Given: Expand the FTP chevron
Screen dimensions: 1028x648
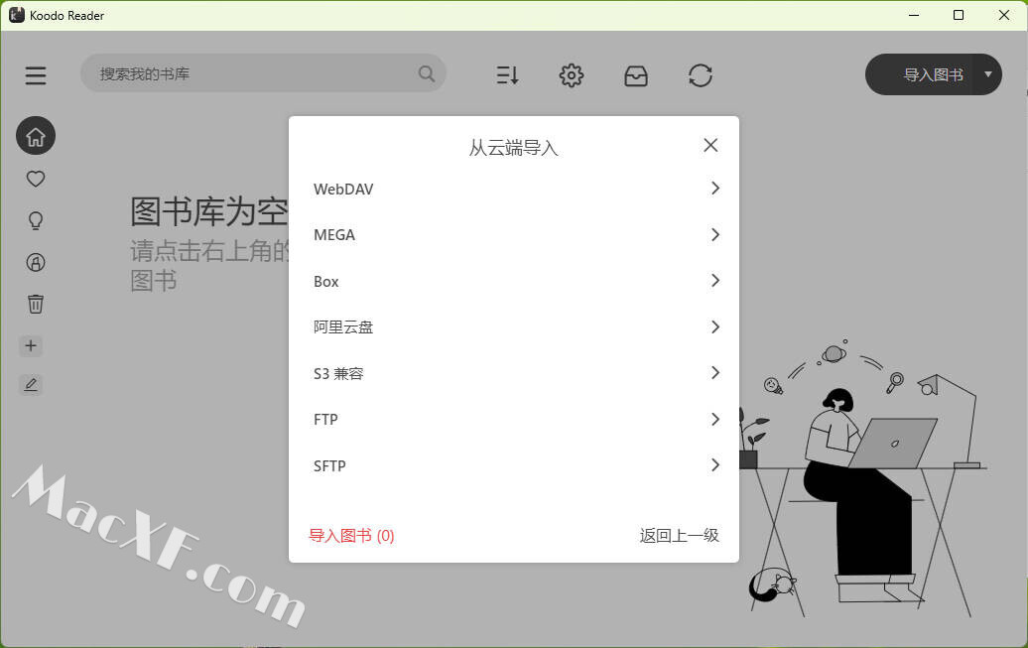Looking at the screenshot, I should coord(715,419).
